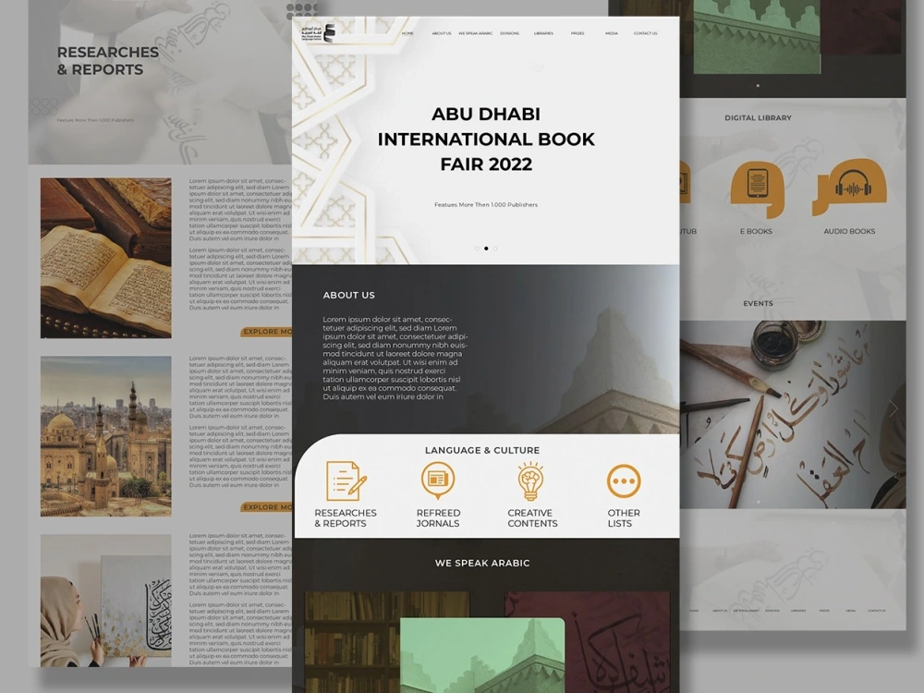Open CONTACT US in the top navigation
The height and width of the screenshot is (693, 924).
tap(645, 33)
